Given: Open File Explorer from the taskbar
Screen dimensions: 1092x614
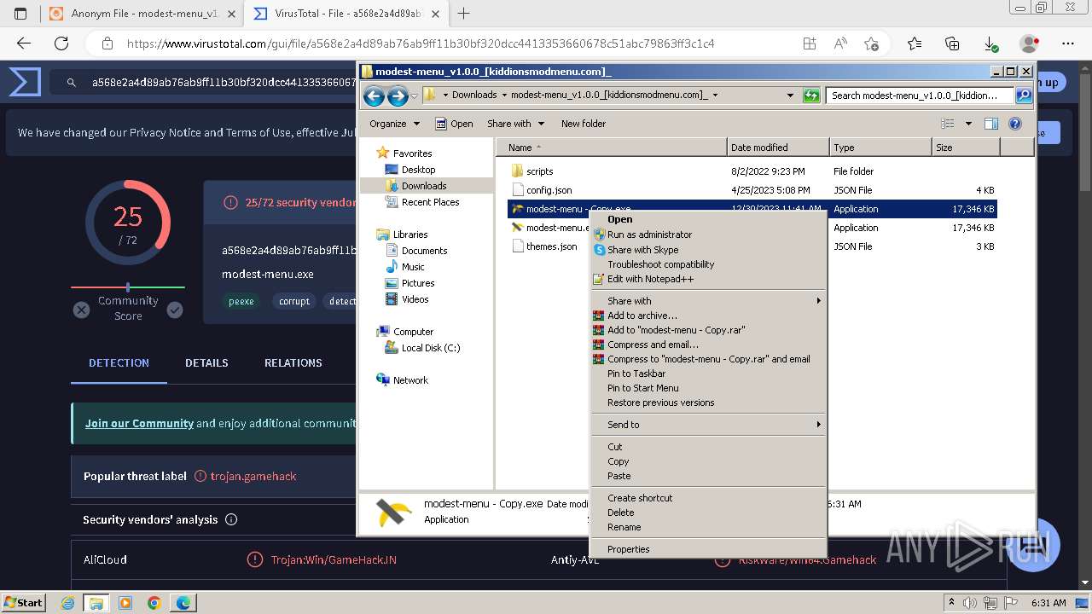Looking at the screenshot, I should click(x=96, y=603).
